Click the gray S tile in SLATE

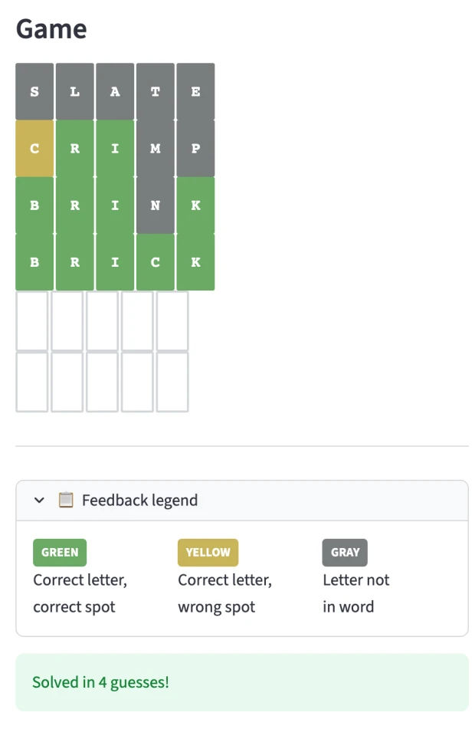(34, 91)
